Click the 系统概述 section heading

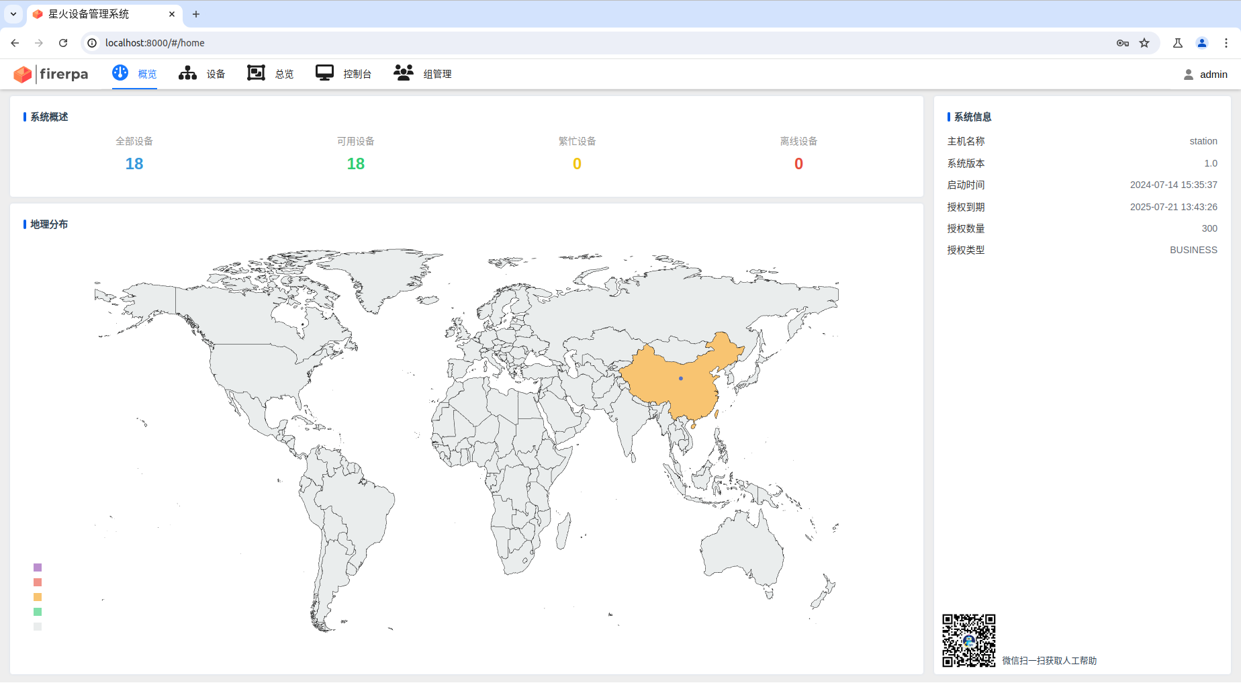pos(49,117)
